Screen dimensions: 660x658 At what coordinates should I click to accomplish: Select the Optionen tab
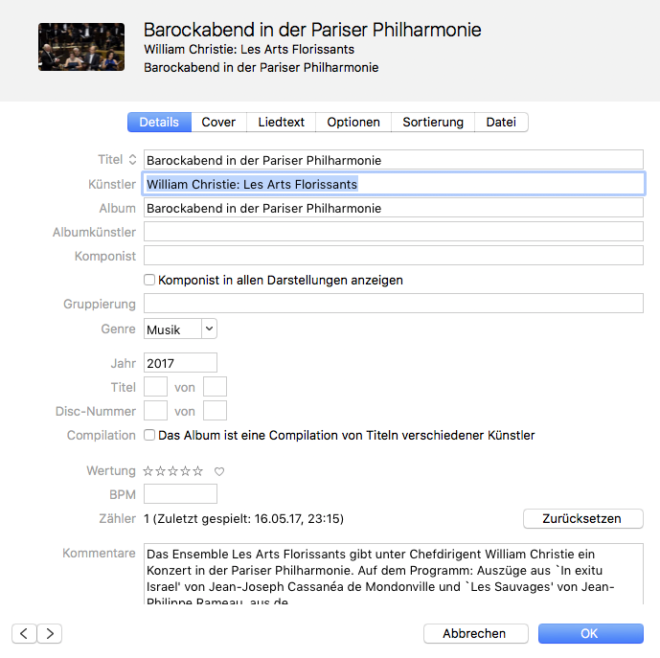click(x=353, y=123)
